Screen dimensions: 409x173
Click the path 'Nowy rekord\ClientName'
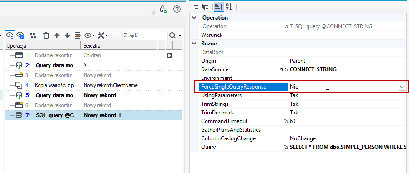(111, 85)
